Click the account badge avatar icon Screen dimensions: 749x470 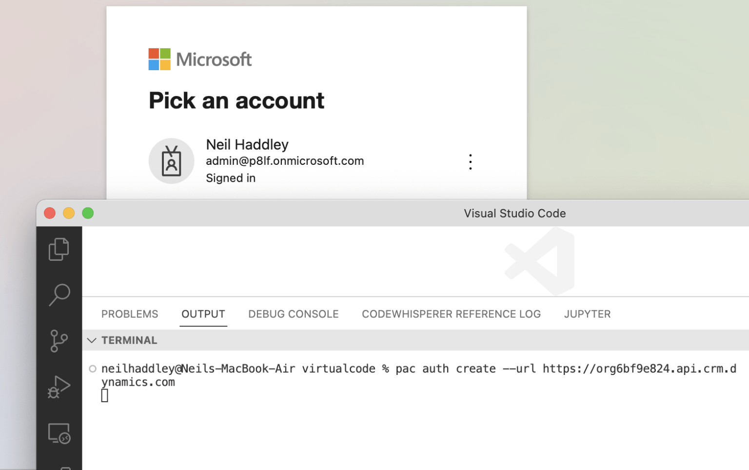[x=171, y=161]
